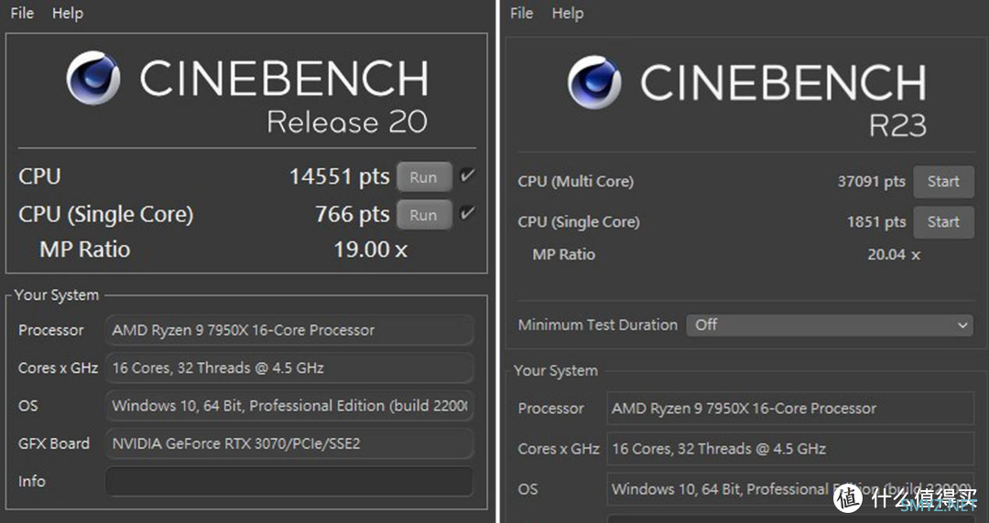989x523 pixels.
Task: Click the R20 'CPU (Single Core)' label
Action: [x=106, y=215]
